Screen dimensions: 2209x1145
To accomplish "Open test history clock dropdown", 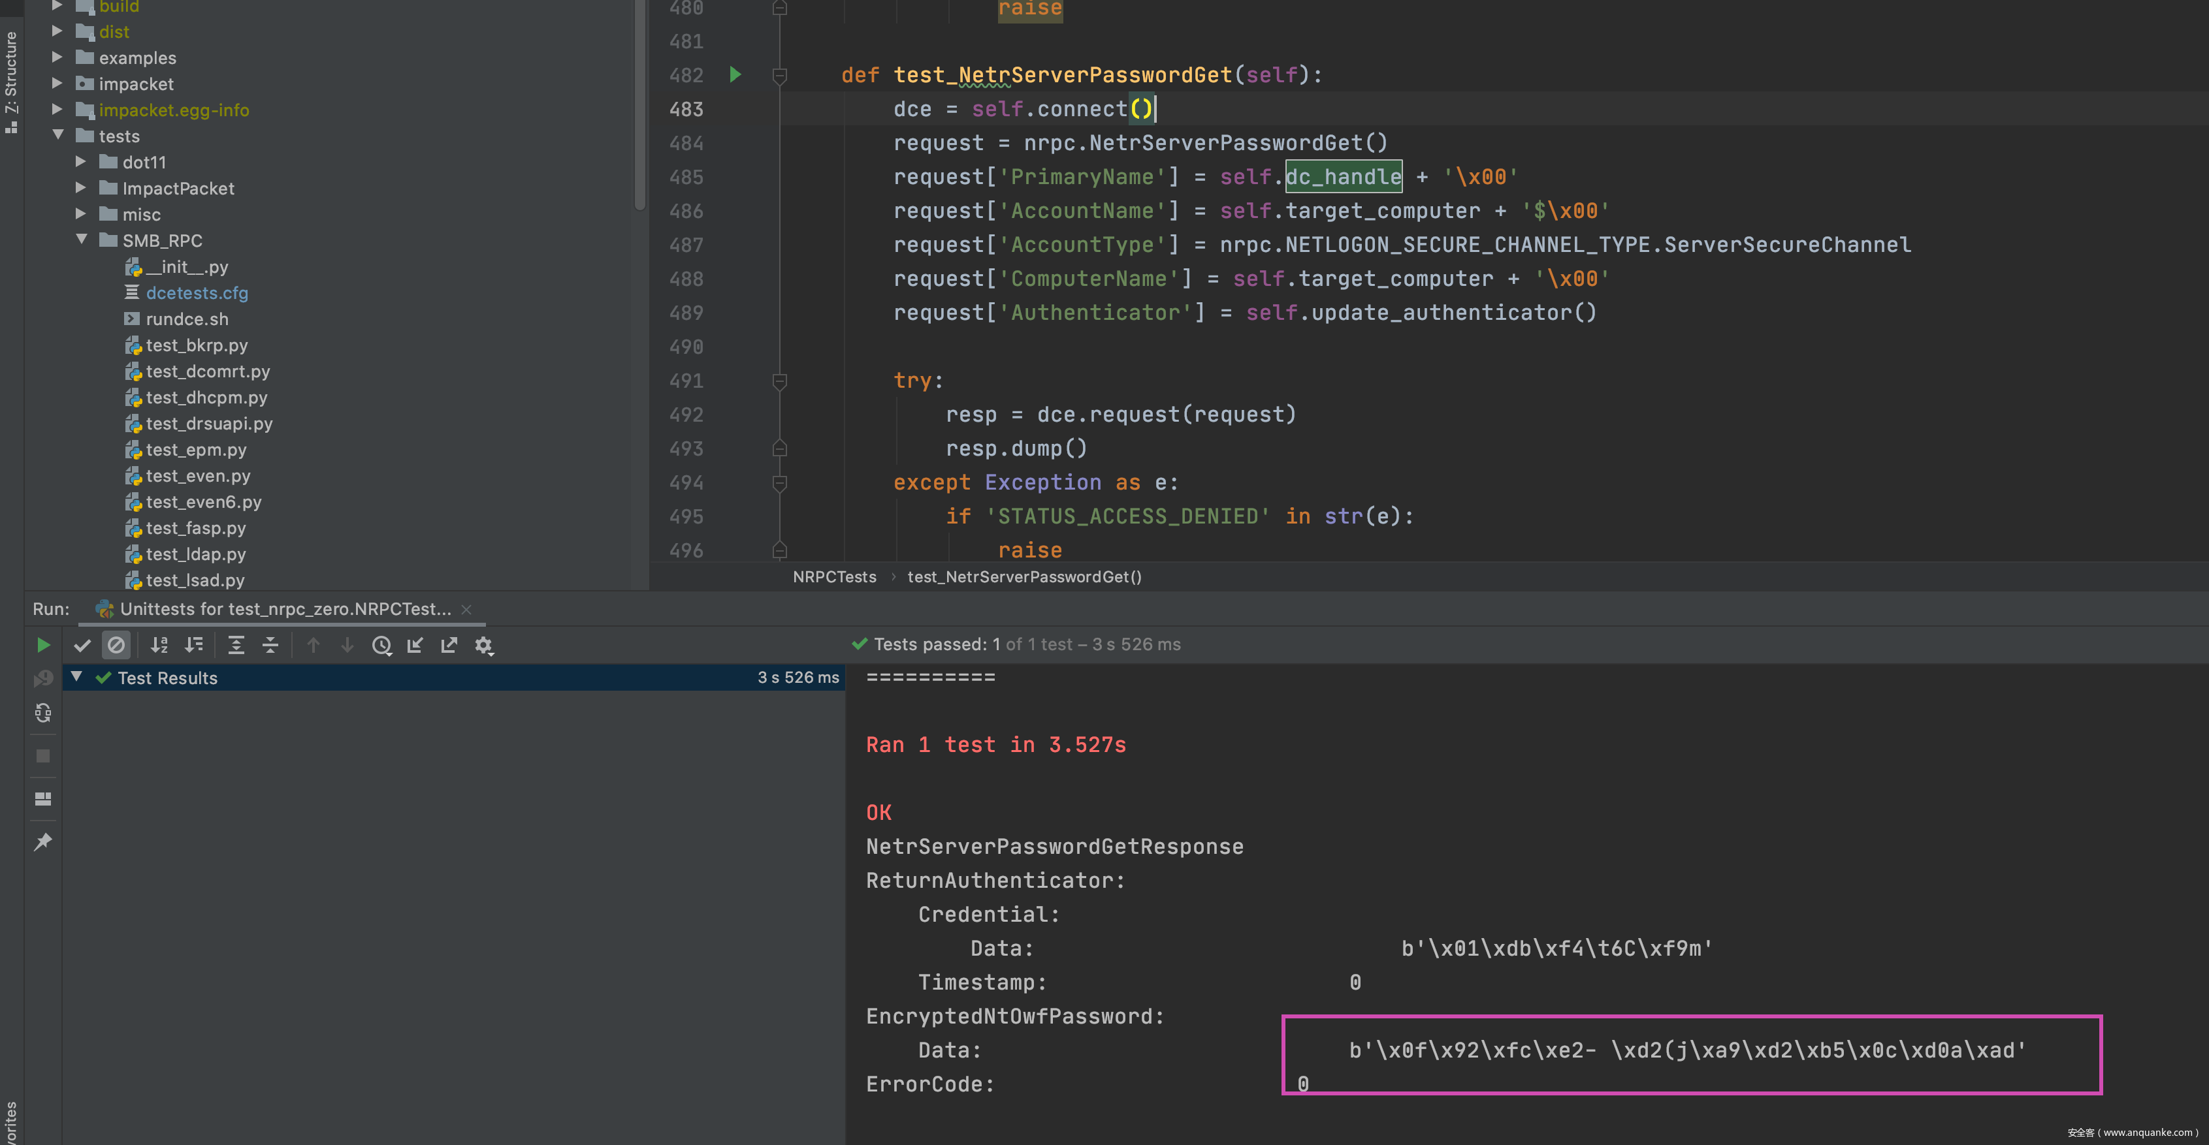I will click(381, 644).
